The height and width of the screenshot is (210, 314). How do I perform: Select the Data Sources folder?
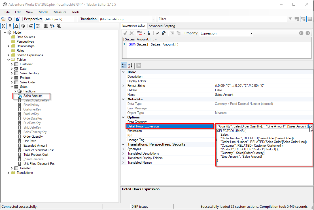(x=26, y=37)
